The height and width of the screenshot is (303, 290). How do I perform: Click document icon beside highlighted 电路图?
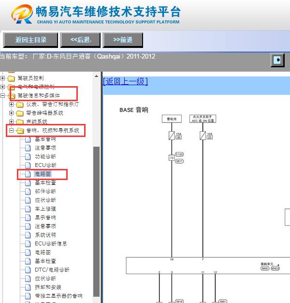[28, 174]
